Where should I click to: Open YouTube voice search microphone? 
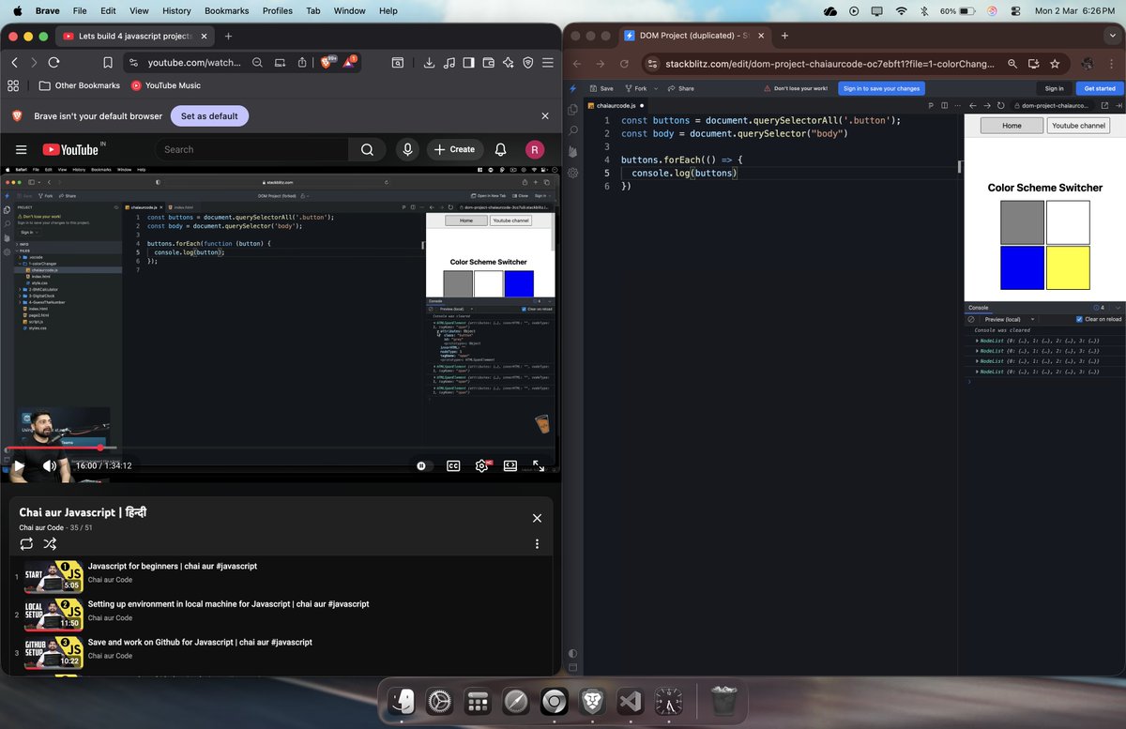click(x=407, y=149)
